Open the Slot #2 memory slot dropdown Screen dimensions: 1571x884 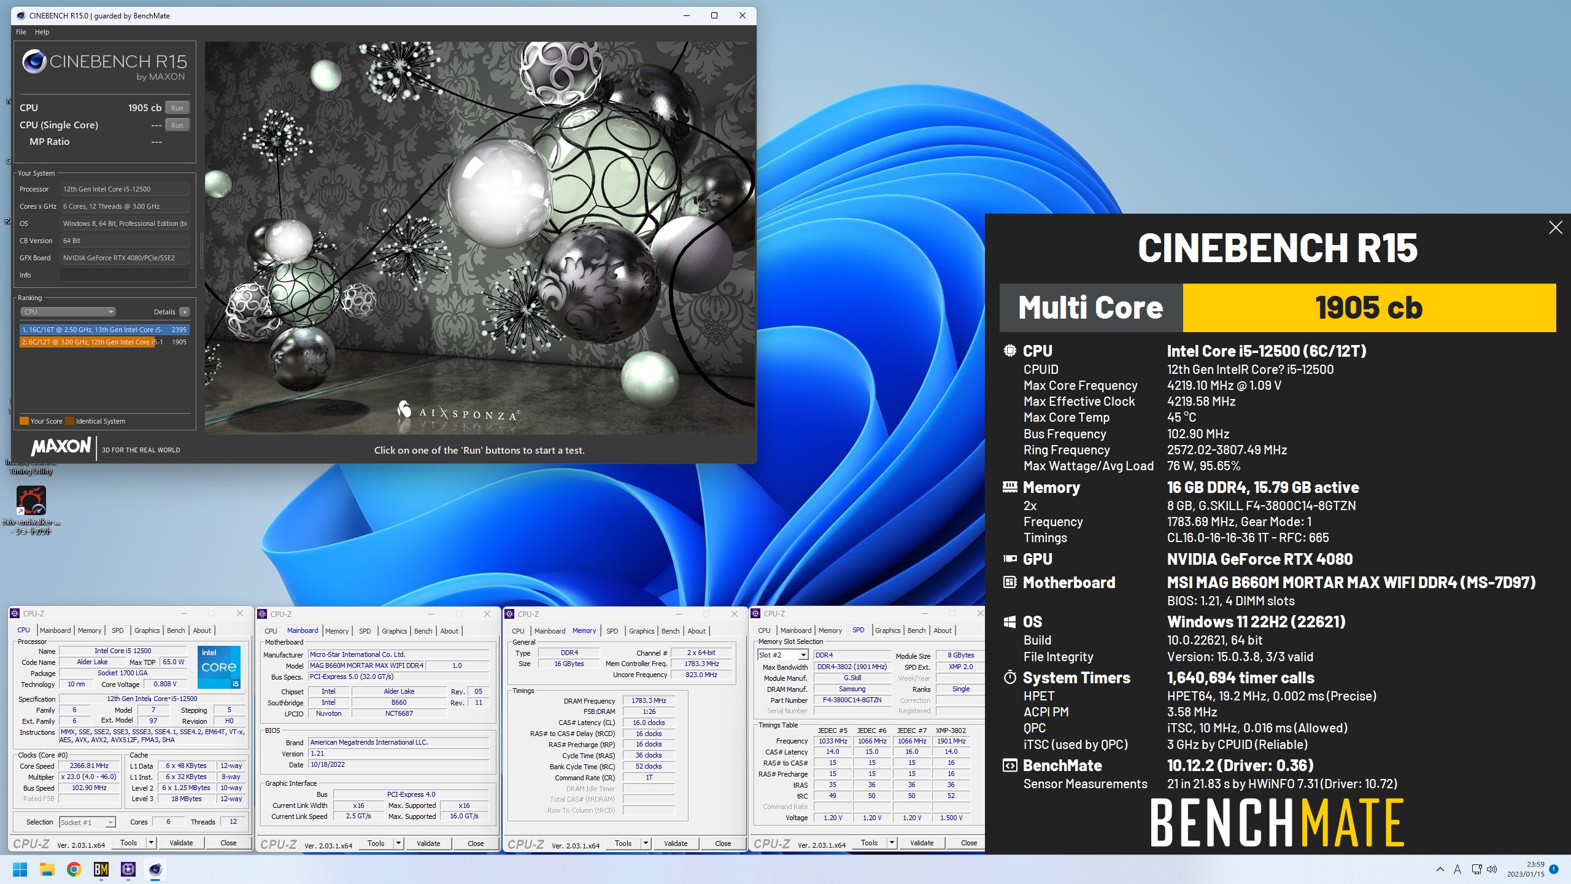pyautogui.click(x=783, y=655)
